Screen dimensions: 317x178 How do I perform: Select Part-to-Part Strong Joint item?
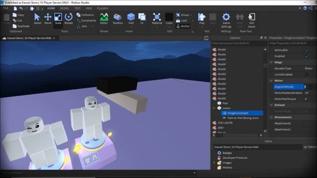point(243,118)
